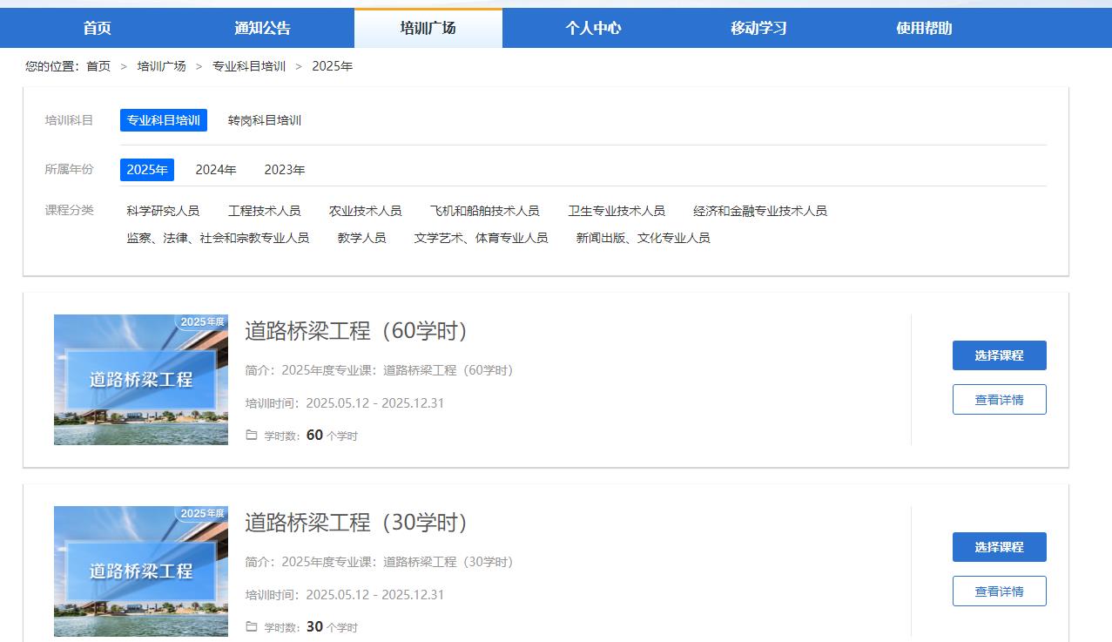Click 培训广场 breadcrumb link

161,66
